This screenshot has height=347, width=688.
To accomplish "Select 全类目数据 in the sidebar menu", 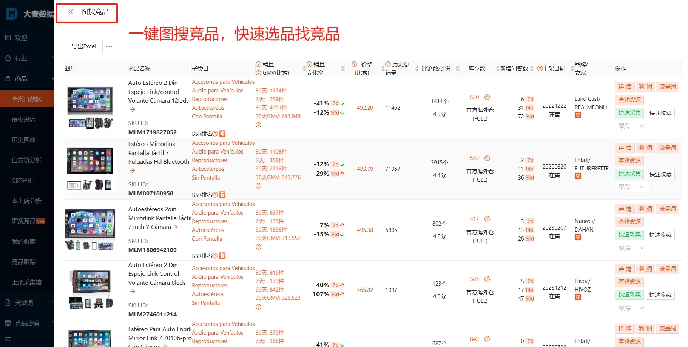I will point(27,98).
